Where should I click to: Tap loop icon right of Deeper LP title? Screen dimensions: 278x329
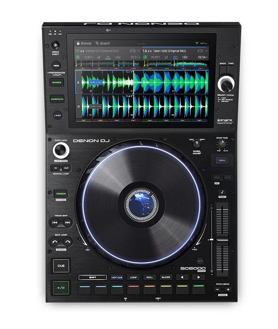point(132,51)
